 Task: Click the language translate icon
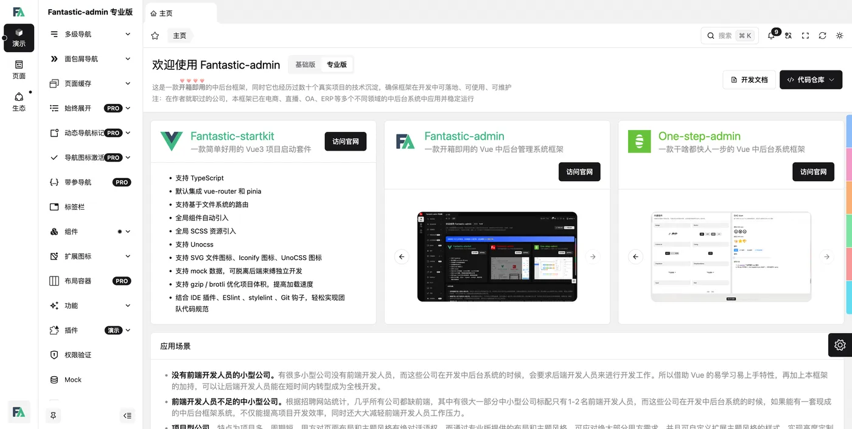click(x=788, y=36)
